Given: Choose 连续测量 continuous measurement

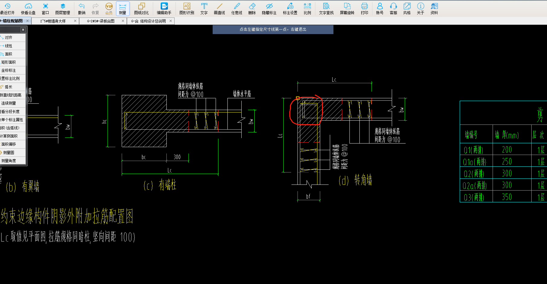Looking at the screenshot, I should click(x=13, y=103).
